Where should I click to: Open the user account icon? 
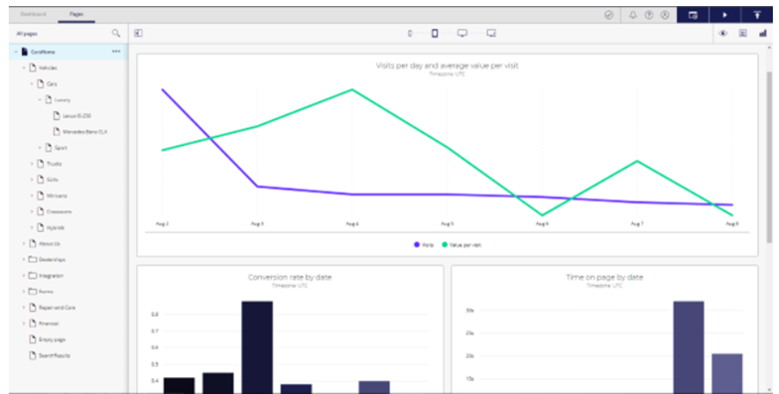pos(665,15)
